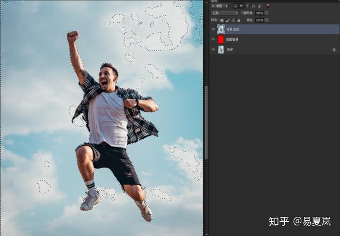The height and width of the screenshot is (236, 340).
Task: Click the red layer's name text
Action: click(232, 40)
